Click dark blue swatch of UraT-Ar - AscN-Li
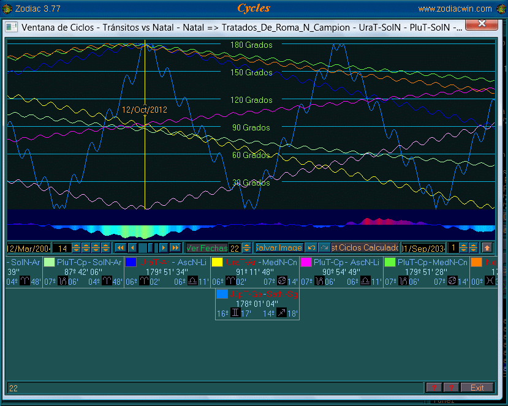 [x=131, y=262]
